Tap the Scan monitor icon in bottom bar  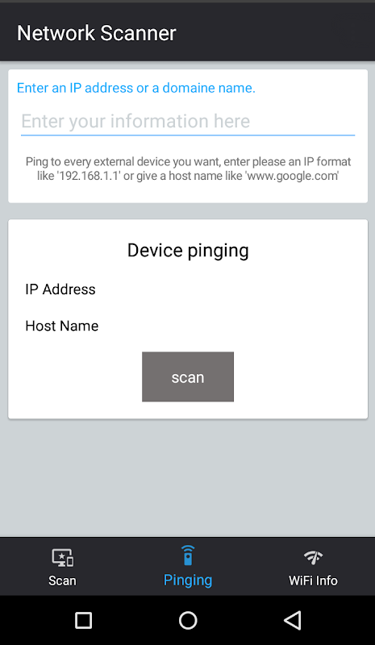tap(63, 558)
